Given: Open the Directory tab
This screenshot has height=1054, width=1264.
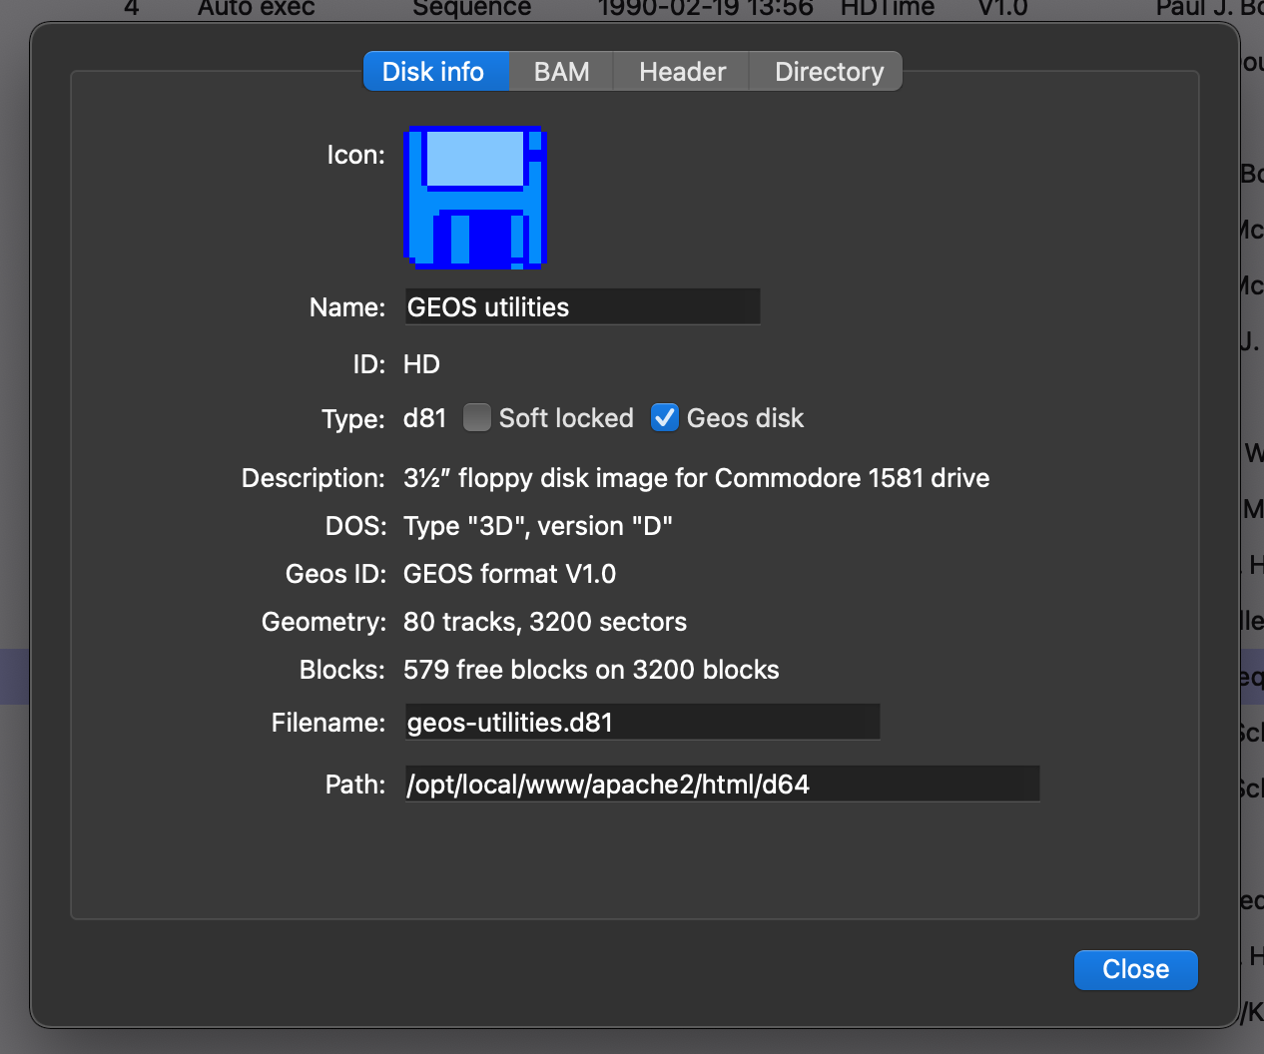Looking at the screenshot, I should (x=828, y=72).
